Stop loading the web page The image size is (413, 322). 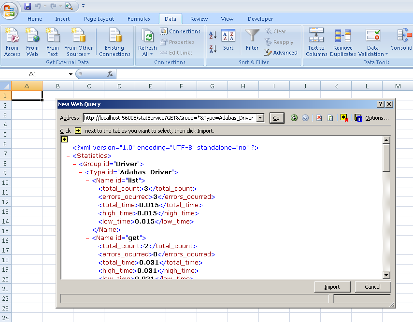319,118
